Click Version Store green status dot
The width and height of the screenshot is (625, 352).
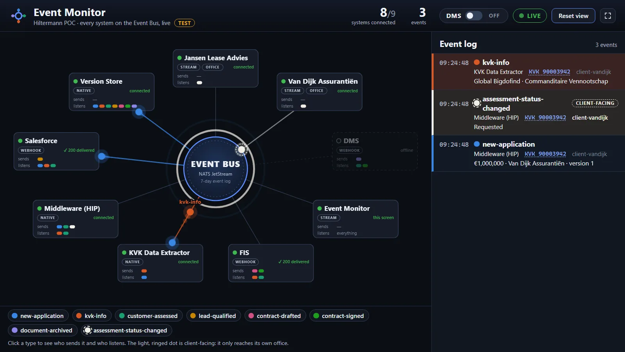point(76,81)
